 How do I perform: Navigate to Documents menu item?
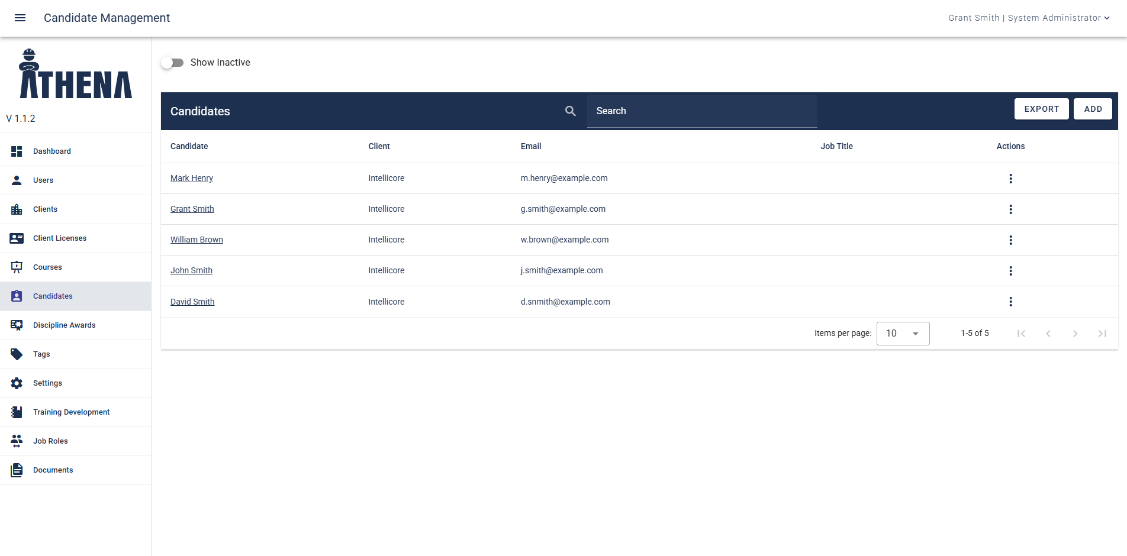click(75, 470)
